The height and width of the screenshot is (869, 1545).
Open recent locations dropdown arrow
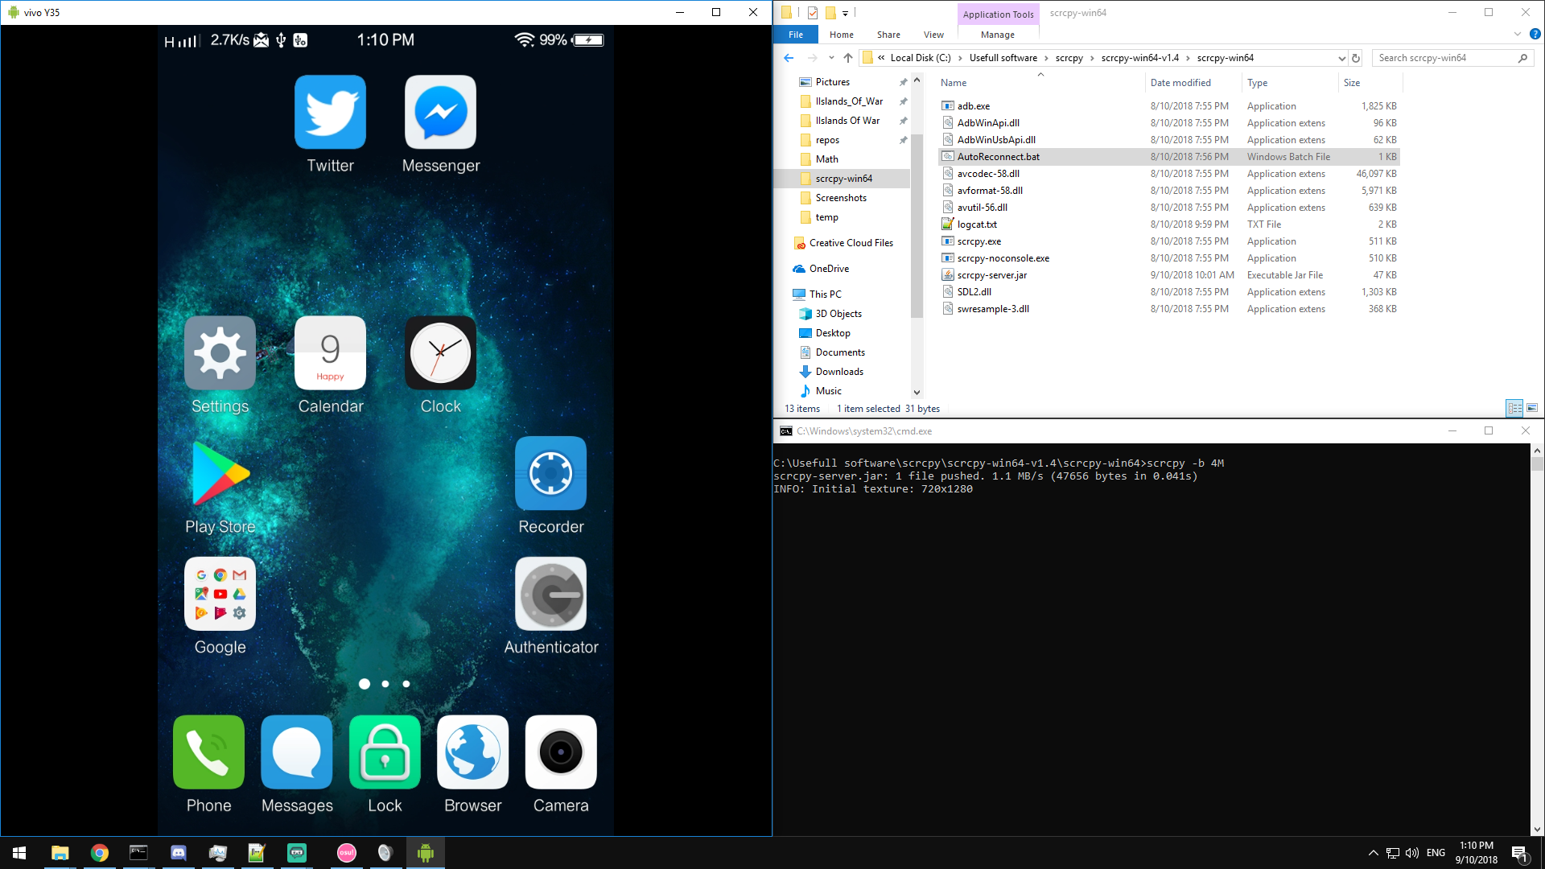tap(831, 58)
